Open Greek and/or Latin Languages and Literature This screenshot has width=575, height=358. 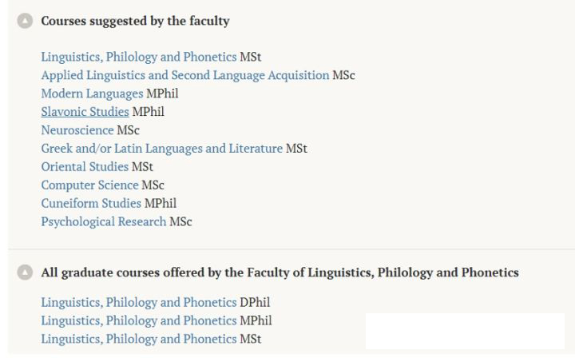[x=161, y=149]
